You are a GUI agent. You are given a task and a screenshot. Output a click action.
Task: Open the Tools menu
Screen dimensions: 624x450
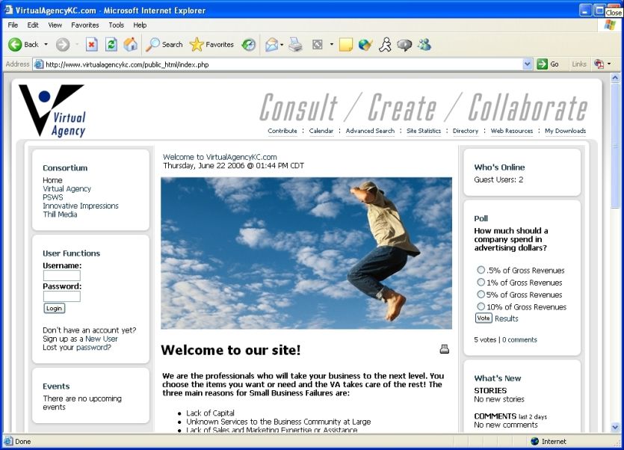pos(116,25)
